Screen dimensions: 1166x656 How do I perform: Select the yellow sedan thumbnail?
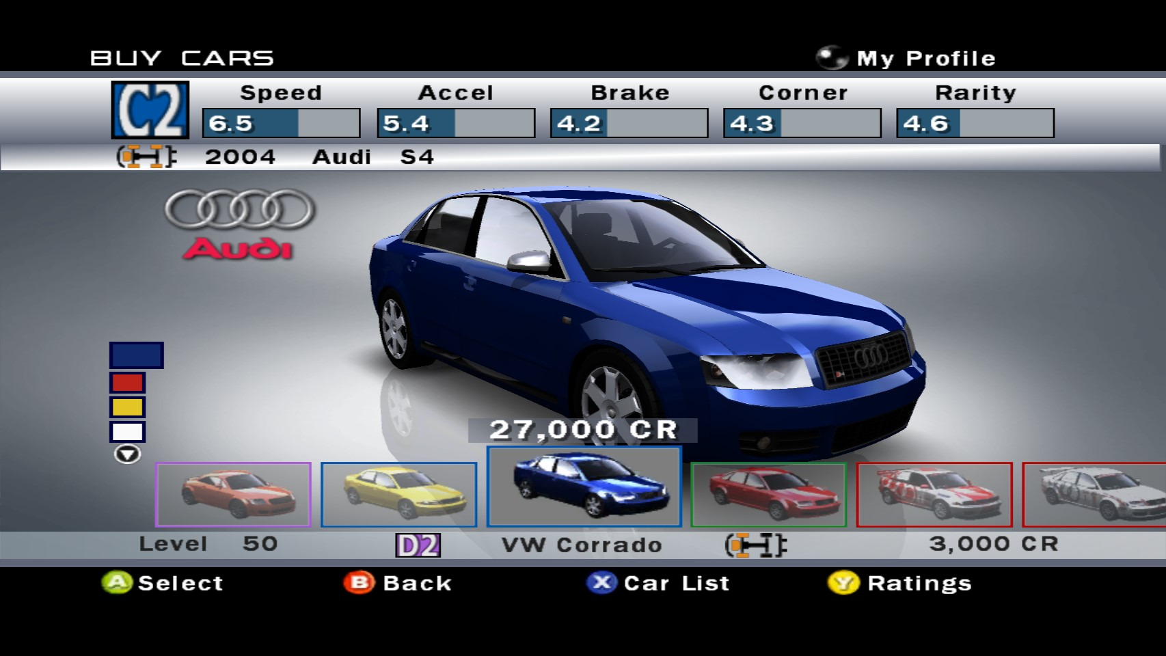[x=399, y=495]
